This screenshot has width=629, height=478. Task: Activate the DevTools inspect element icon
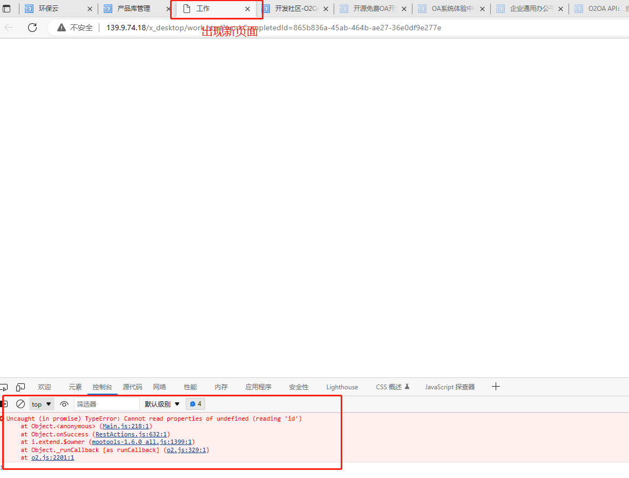click(4, 387)
